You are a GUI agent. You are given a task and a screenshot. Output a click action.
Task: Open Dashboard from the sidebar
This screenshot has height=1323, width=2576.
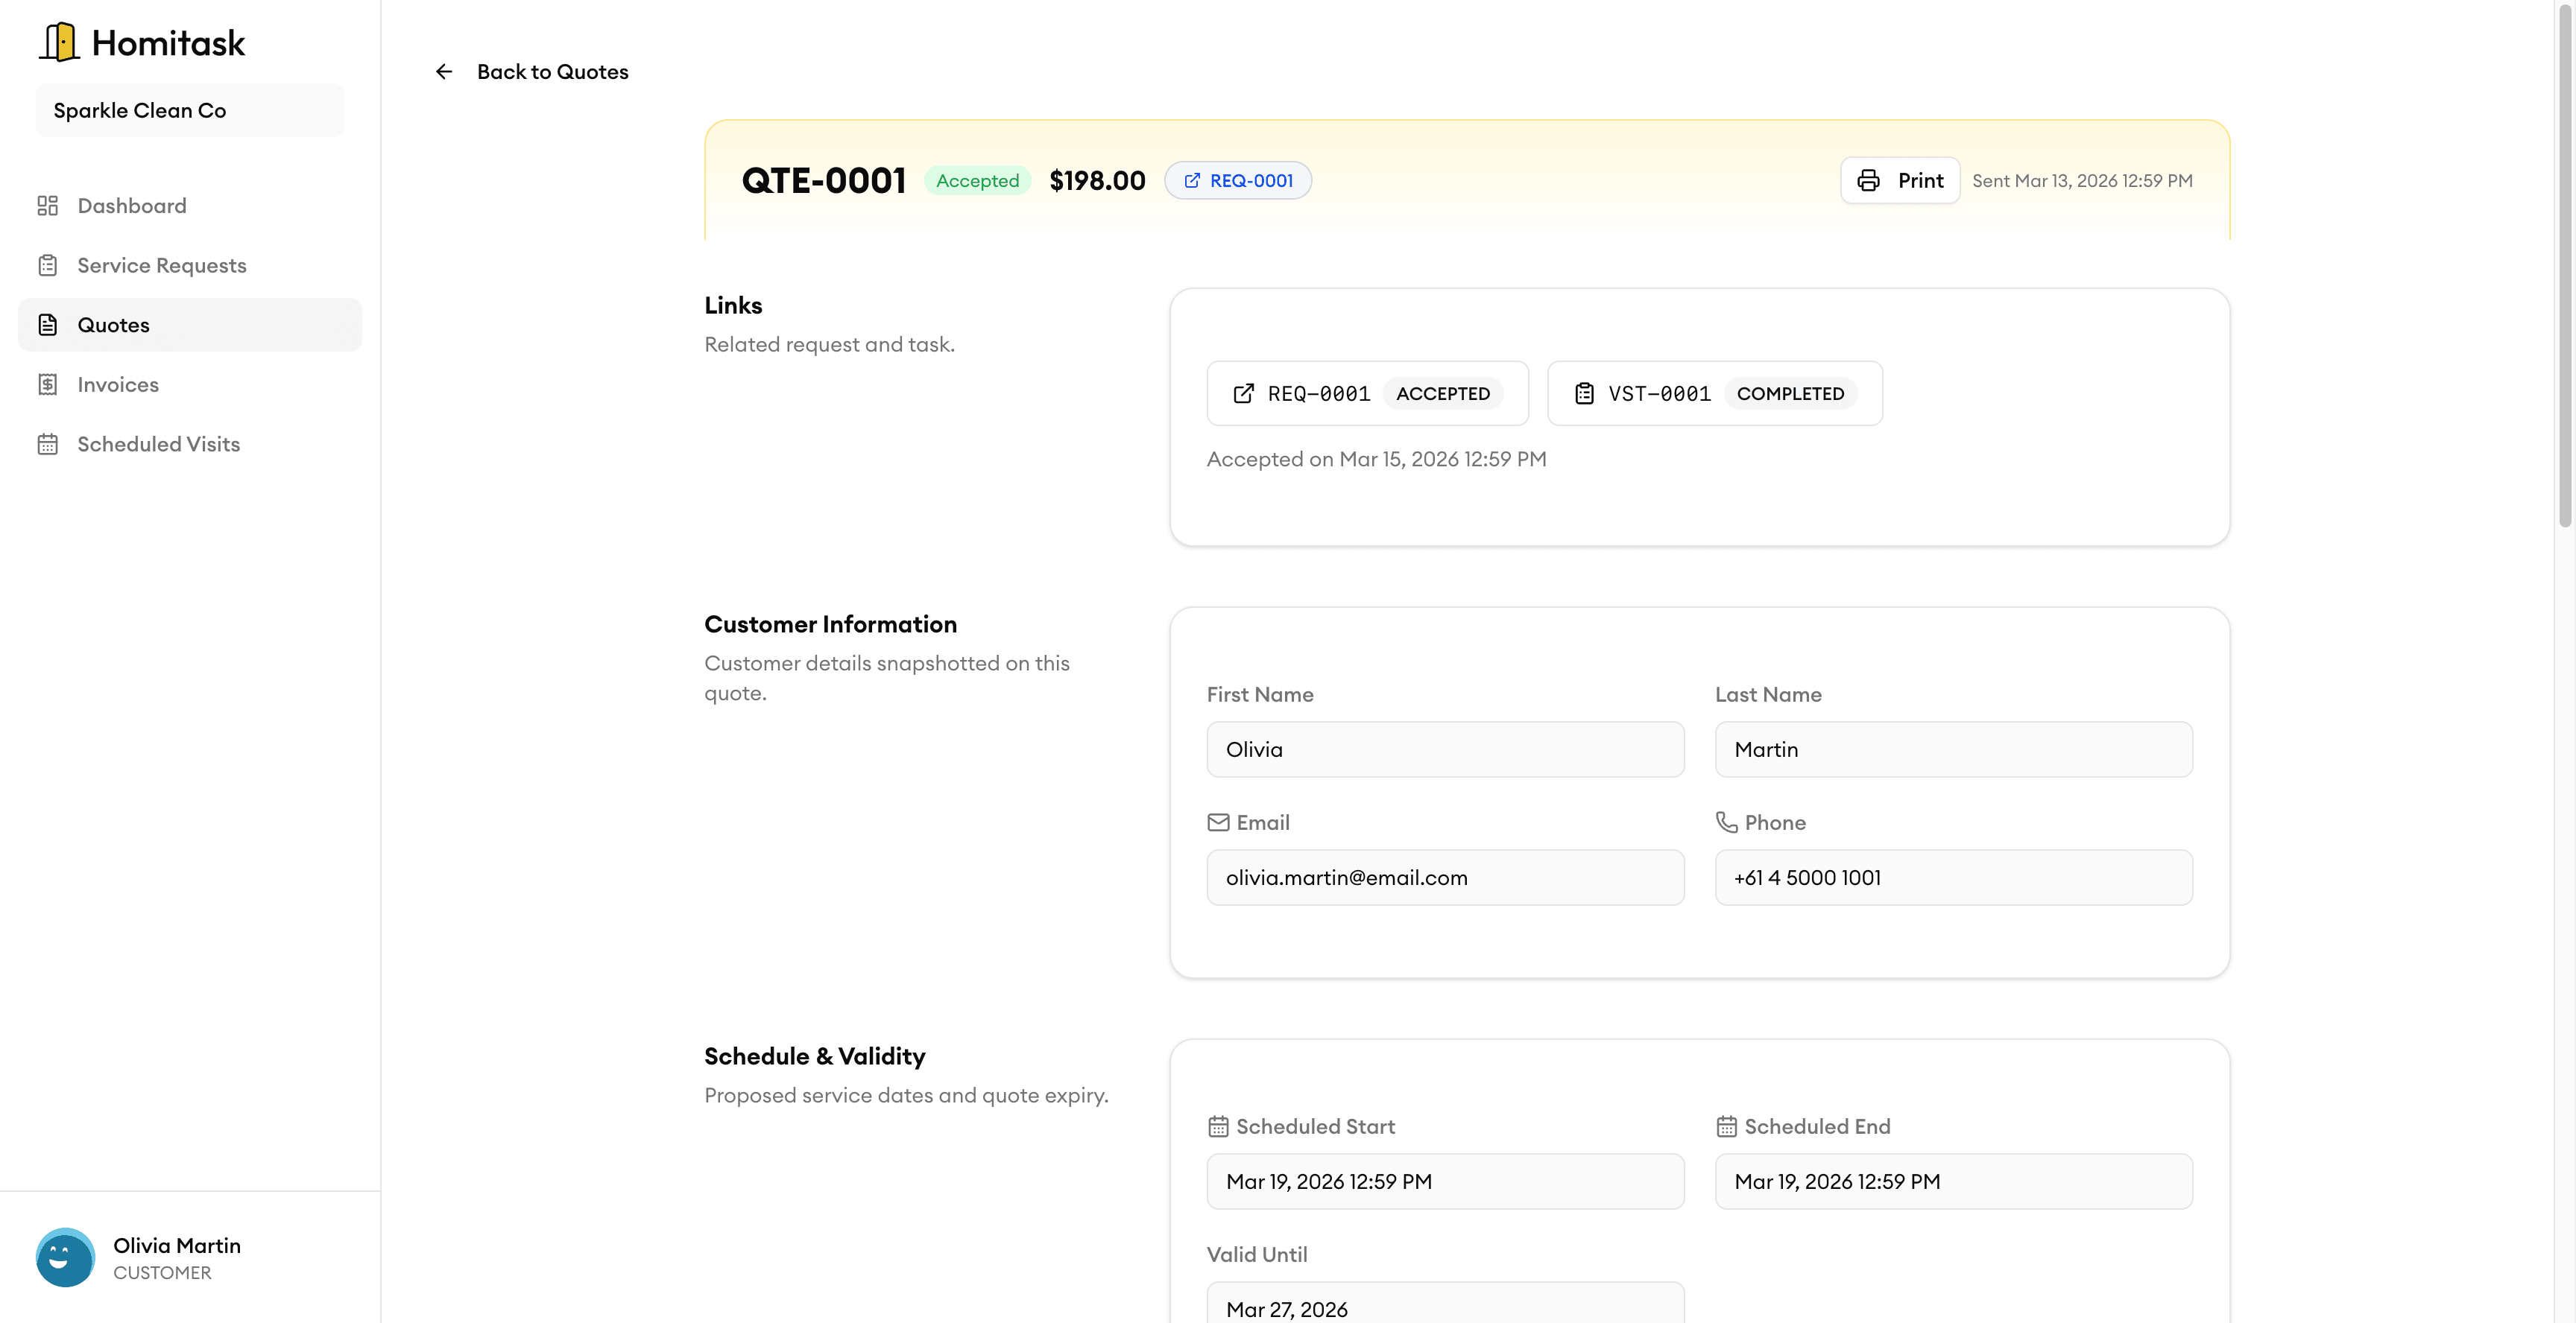coord(131,205)
